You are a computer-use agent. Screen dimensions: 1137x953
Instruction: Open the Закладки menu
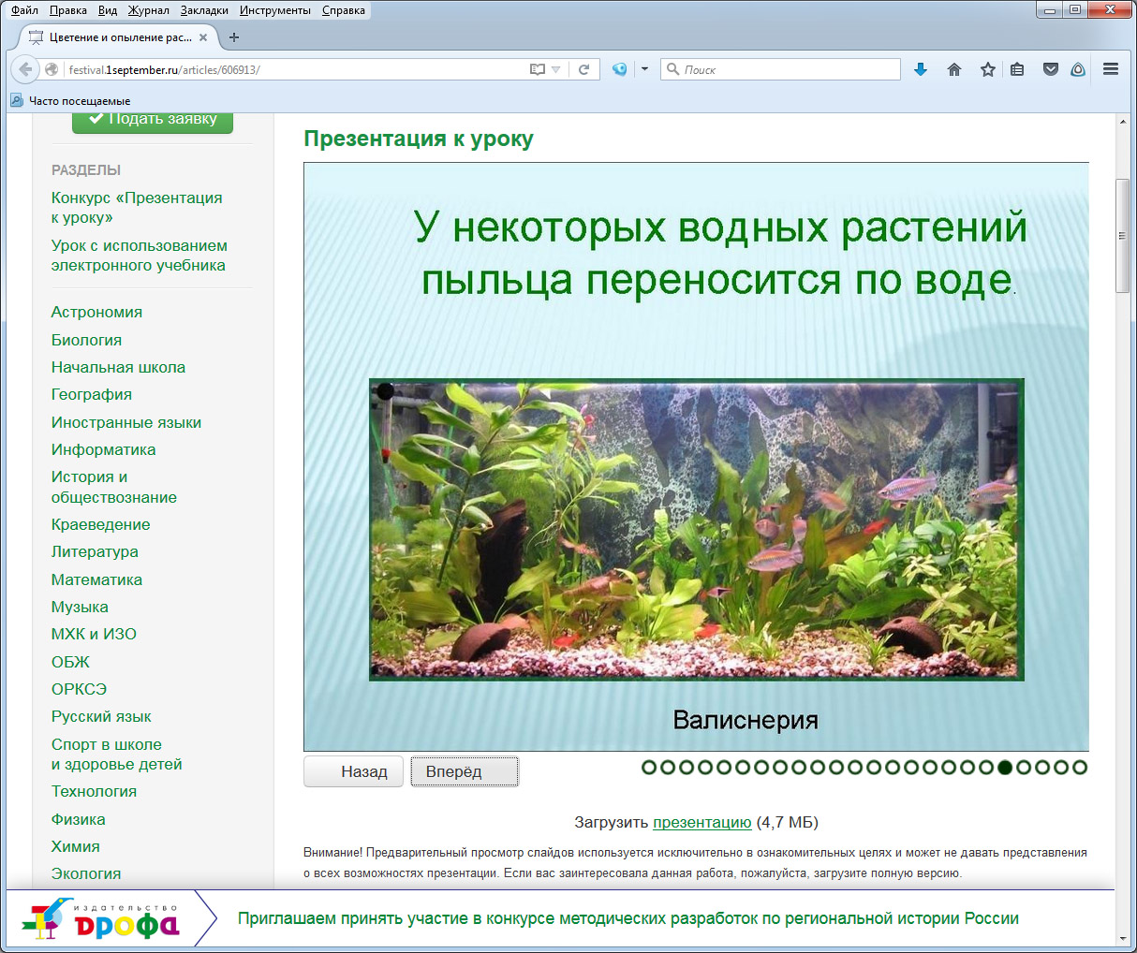[x=204, y=10]
